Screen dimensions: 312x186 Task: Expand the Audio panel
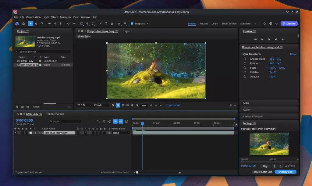269,109
